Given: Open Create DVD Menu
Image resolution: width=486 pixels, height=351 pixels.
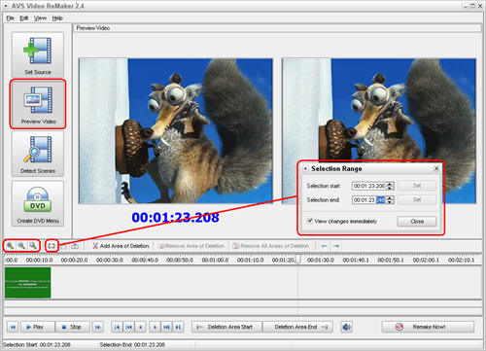Looking at the screenshot, I should [38, 203].
